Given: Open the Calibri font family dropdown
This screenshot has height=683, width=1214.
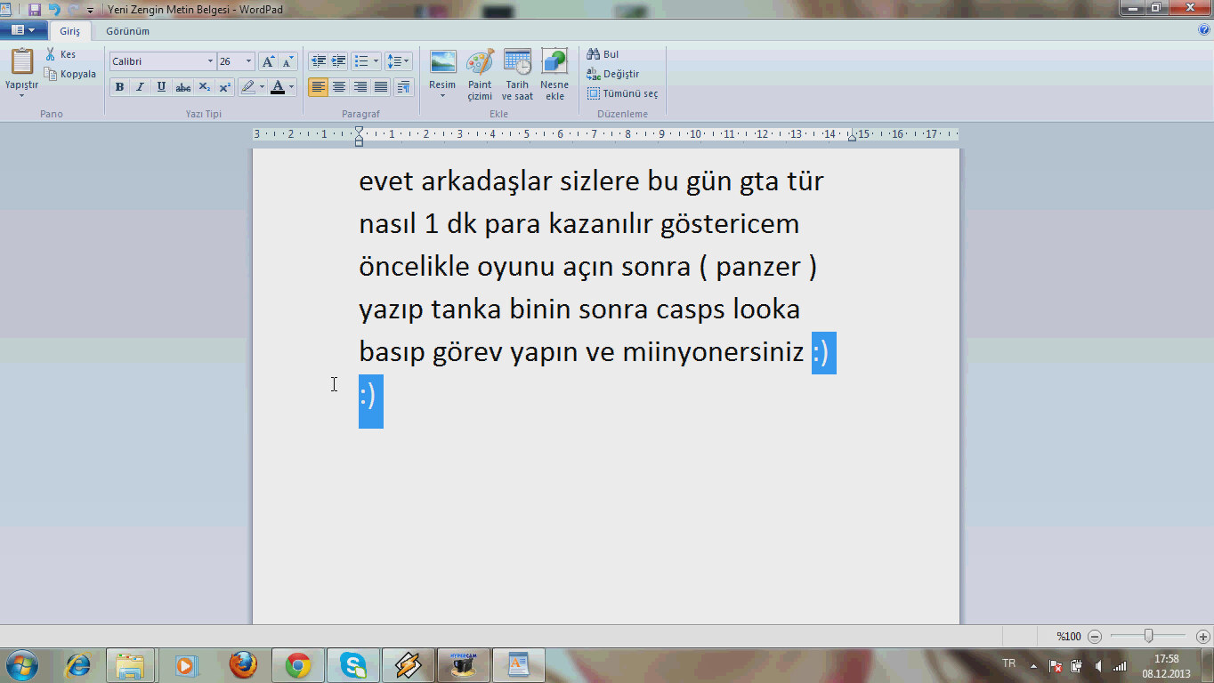Looking at the screenshot, I should (x=211, y=61).
